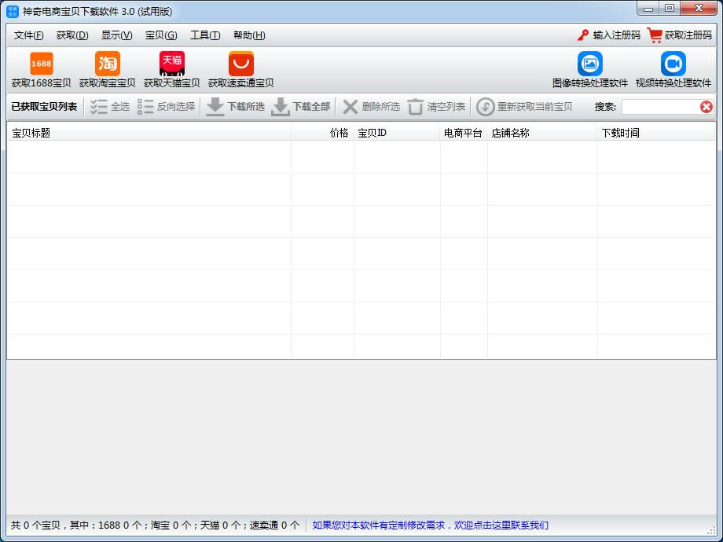Screen dimensions: 723x542
Task: Click 输入注册码 key icon
Action: click(583, 35)
